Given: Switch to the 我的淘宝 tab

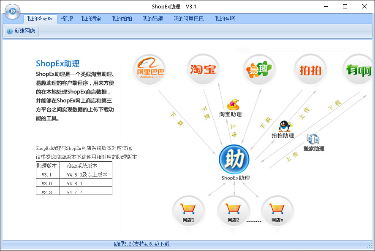Looking at the screenshot, I should pos(91,19).
